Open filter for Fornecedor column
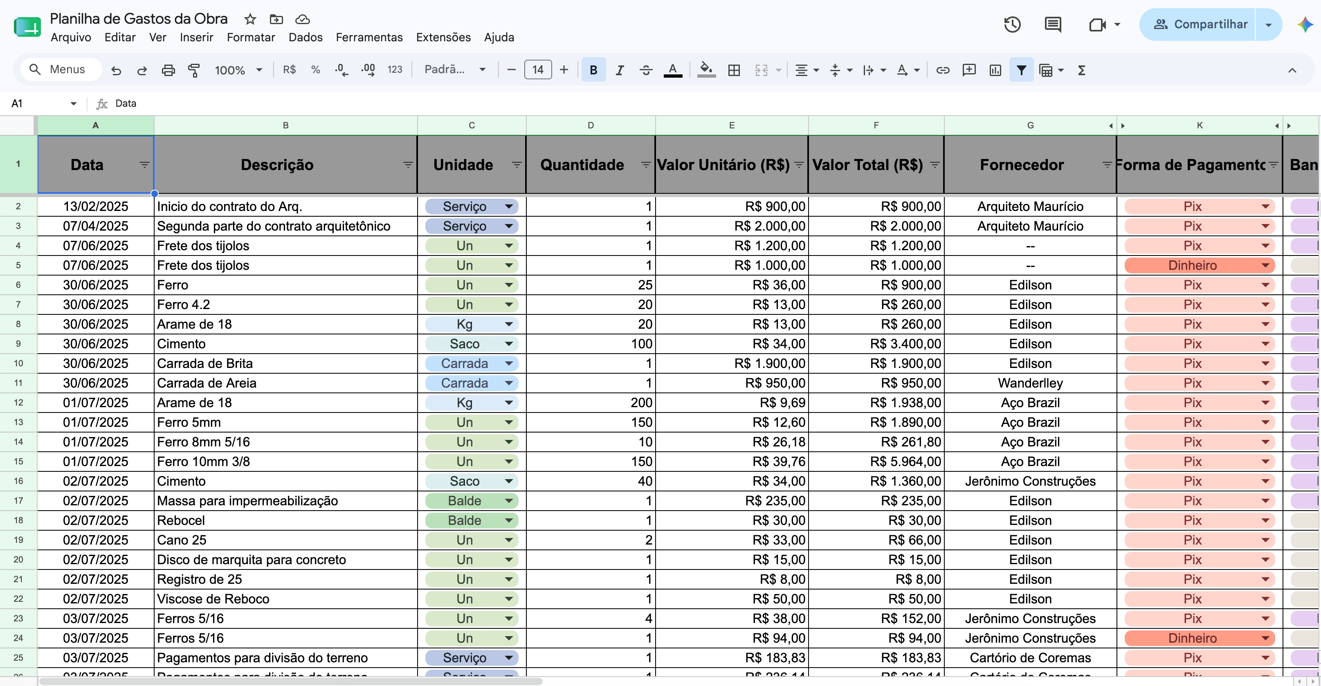This screenshot has width=1321, height=686. point(1107,165)
